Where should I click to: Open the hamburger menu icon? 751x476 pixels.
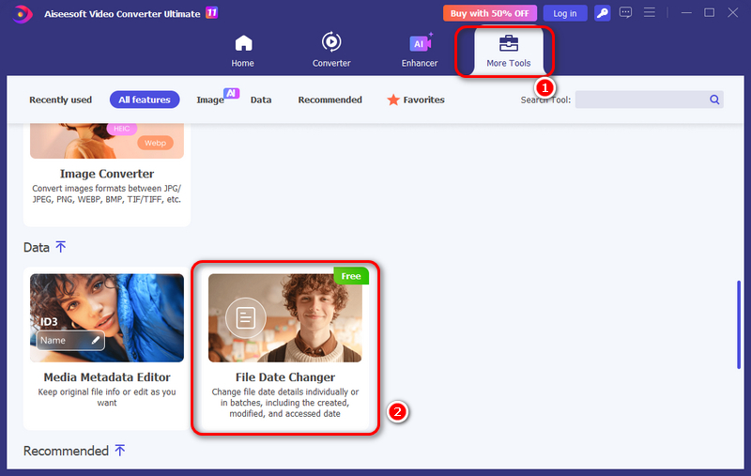[x=649, y=12]
